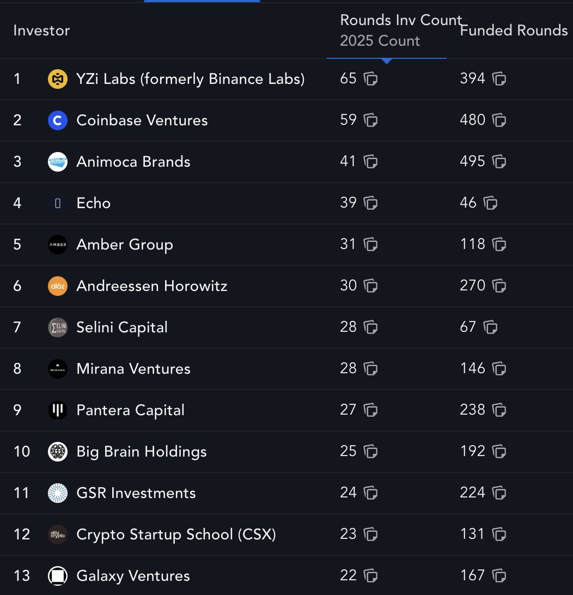
Task: Click copy icon next to Pantera Capital 27
Action: pos(371,410)
